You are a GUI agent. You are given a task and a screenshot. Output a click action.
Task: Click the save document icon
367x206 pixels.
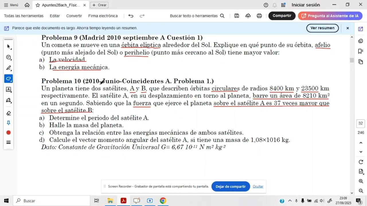pos(237,16)
